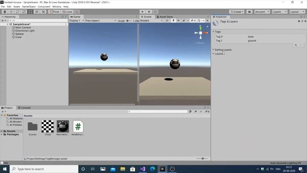The width and height of the screenshot is (307, 173).
Task: Toggle Scene effects icon
Action: tap(184, 21)
